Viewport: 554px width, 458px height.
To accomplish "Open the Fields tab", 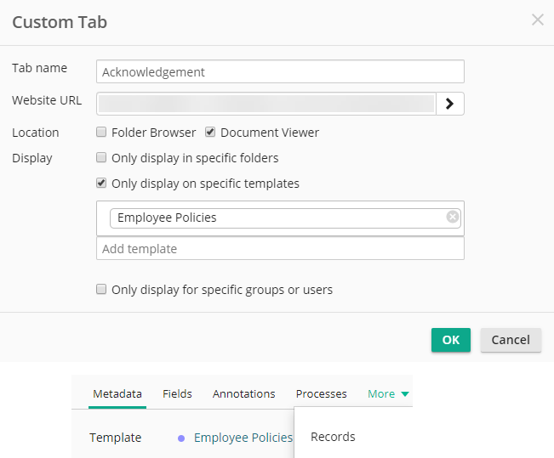I will [x=177, y=394].
